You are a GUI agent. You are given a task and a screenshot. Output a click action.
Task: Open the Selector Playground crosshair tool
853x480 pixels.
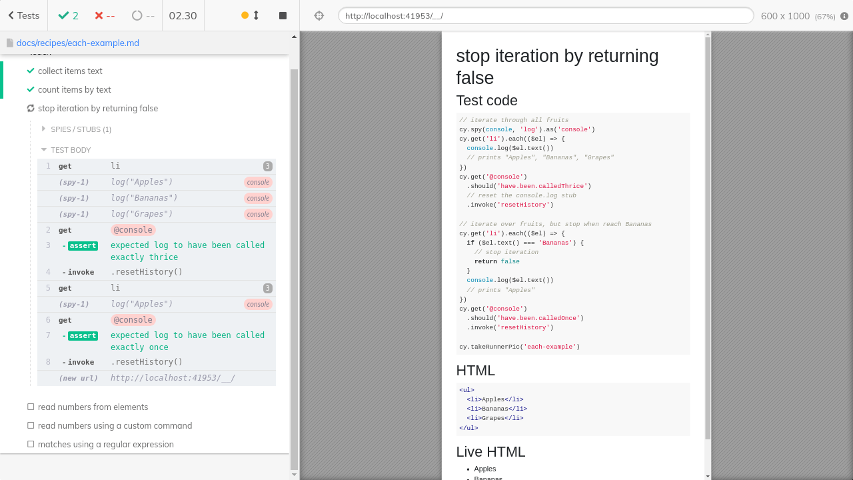point(319,15)
